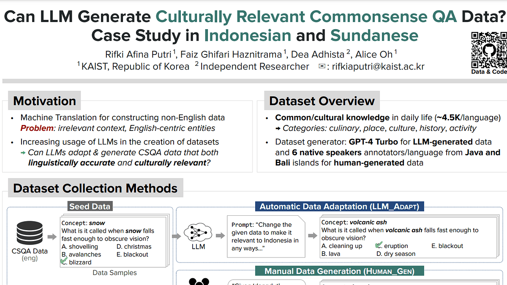Viewport: 507px width, 285px height.
Task: Click the 'LLM' label under the cloud icon
Action: point(198,246)
